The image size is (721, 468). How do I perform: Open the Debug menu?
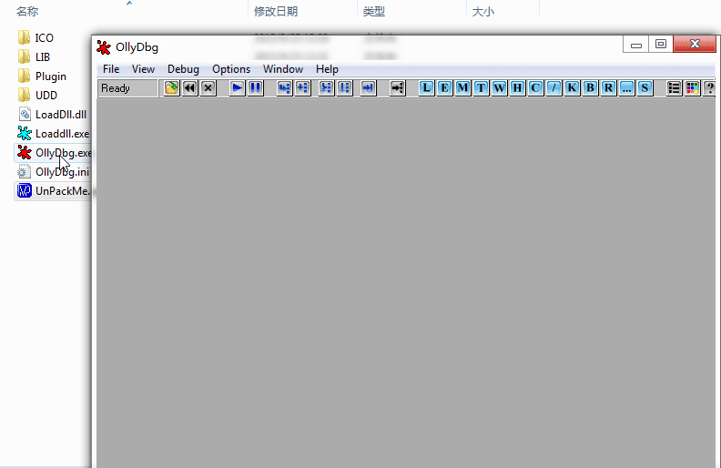[183, 69]
